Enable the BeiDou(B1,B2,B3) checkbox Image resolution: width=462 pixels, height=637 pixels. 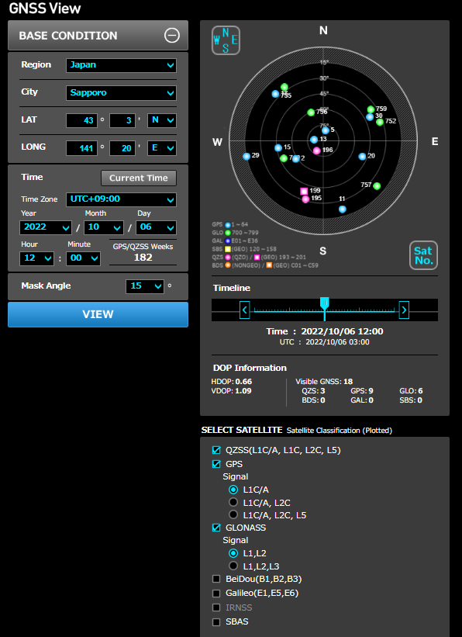click(x=216, y=579)
